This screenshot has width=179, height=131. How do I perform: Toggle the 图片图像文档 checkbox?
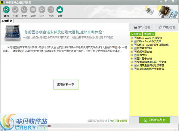coord(135,59)
